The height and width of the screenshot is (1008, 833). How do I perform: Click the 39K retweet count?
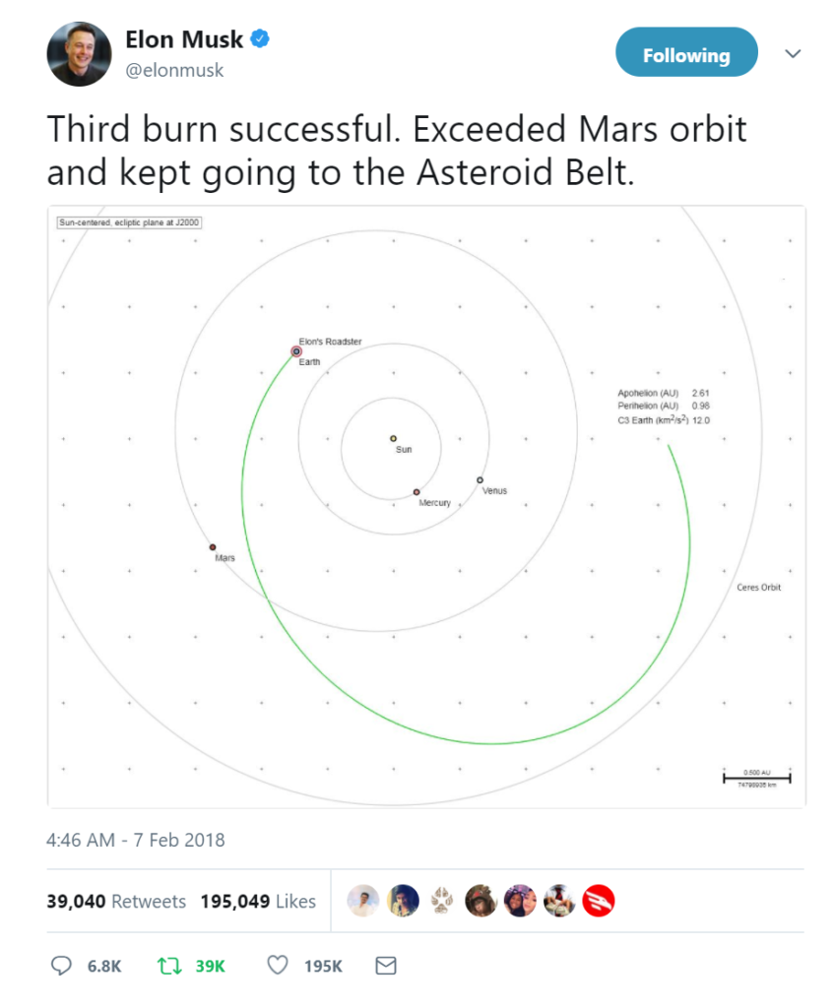pyautogui.click(x=211, y=967)
